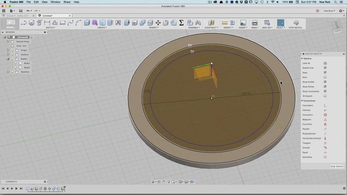Collapse the Bodies tree node
347x195 pixels.
[x=8, y=59]
